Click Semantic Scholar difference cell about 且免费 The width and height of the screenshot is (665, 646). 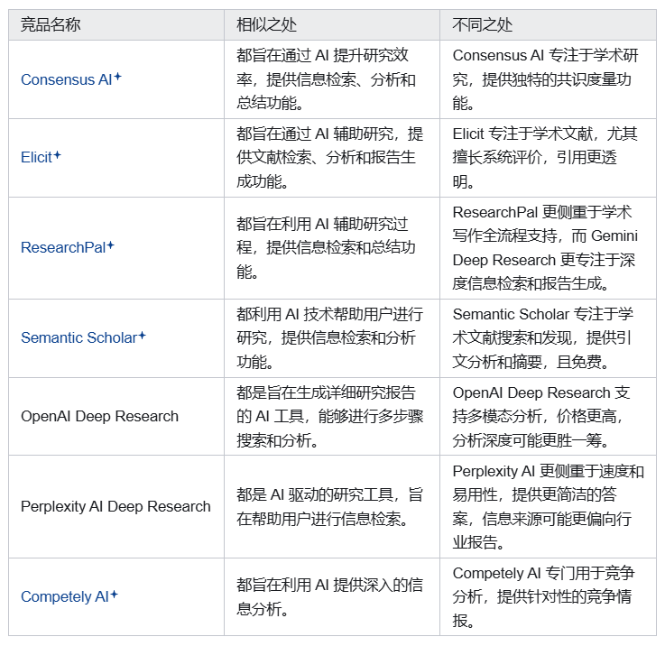(x=548, y=338)
